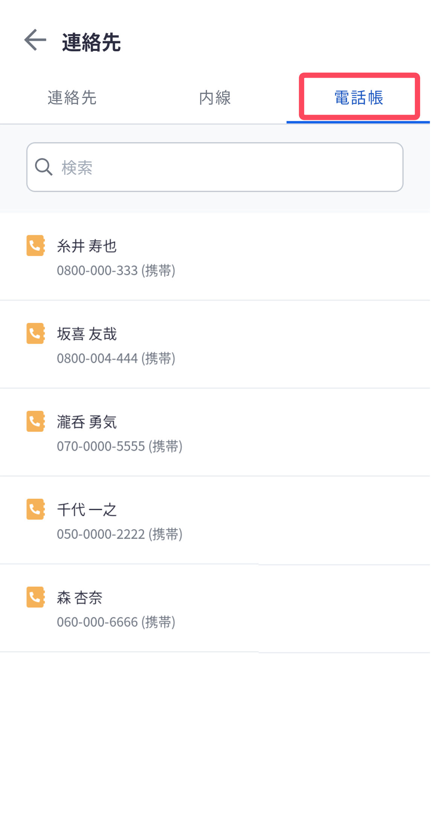Select number 070-0000-5555 (携帯)
Image resolution: width=431 pixels, height=834 pixels.
120,446
